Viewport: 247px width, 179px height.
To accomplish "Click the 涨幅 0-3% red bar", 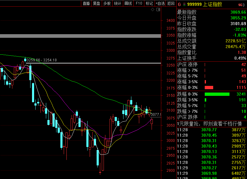I will [x=209, y=87].
